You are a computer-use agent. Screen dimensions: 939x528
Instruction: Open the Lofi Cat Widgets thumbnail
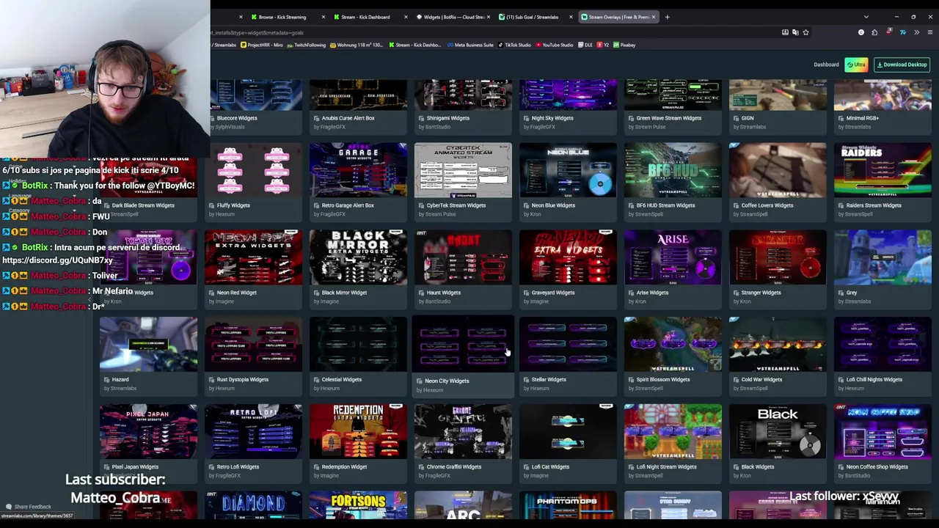pos(568,432)
